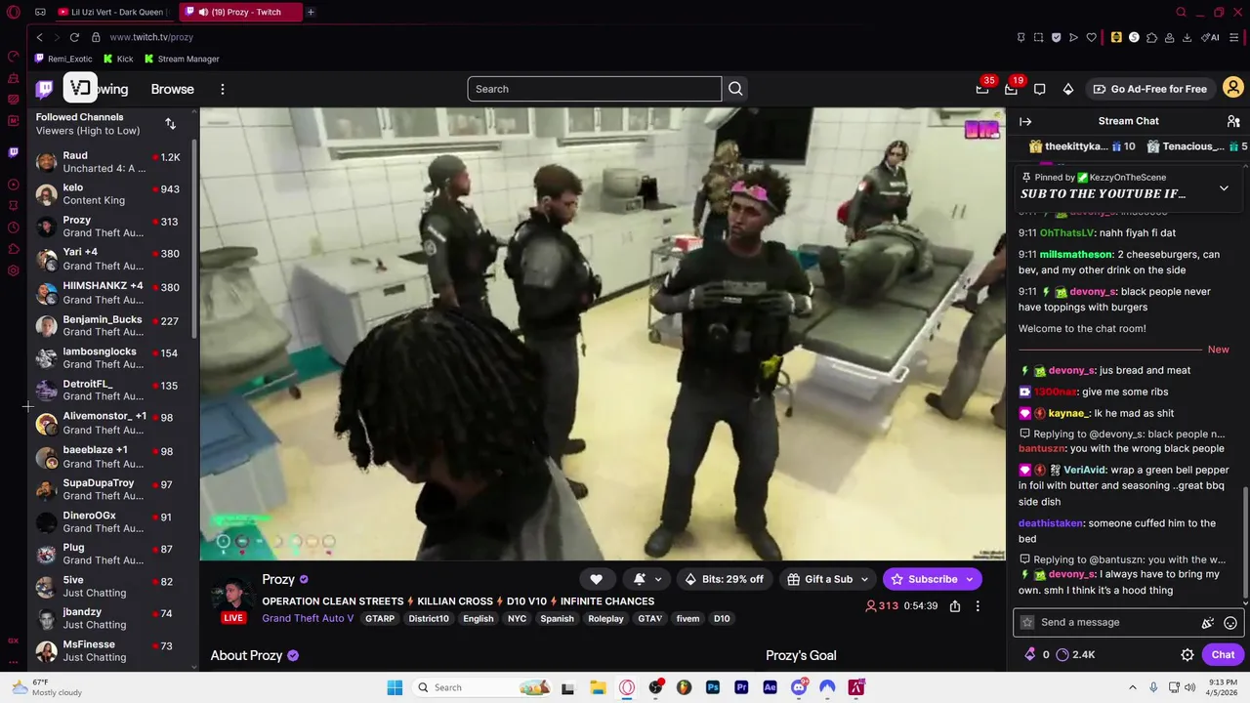1250x703 pixels.
Task: Click Bits: 29% off button
Action: click(x=724, y=579)
